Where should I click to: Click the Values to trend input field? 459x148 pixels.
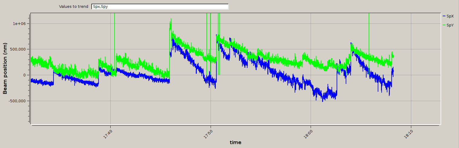[160, 7]
